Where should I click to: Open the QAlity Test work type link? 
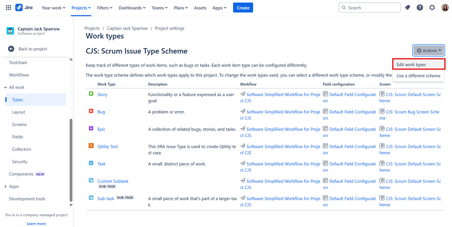[x=108, y=146]
